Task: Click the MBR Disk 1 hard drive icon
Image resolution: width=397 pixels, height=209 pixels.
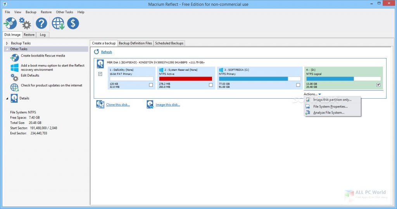Action: tap(100, 64)
